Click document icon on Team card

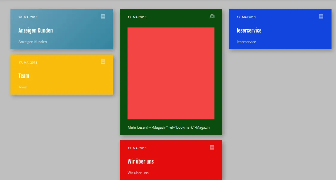(x=103, y=62)
